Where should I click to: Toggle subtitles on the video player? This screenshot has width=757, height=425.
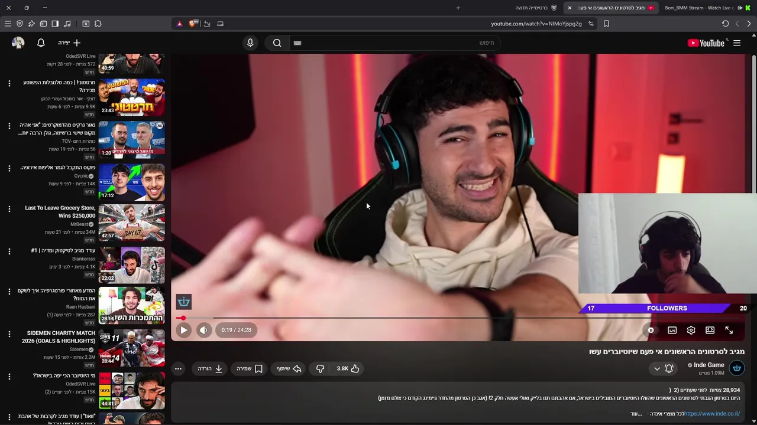672,331
